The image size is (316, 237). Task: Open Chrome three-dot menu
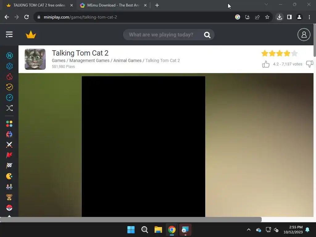click(309, 17)
